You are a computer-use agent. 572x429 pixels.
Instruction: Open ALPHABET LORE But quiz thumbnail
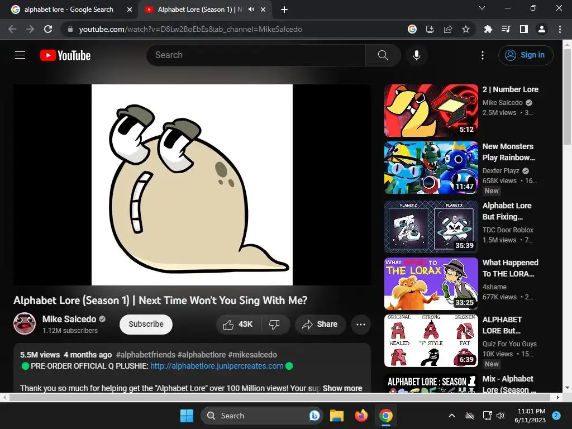click(x=431, y=341)
